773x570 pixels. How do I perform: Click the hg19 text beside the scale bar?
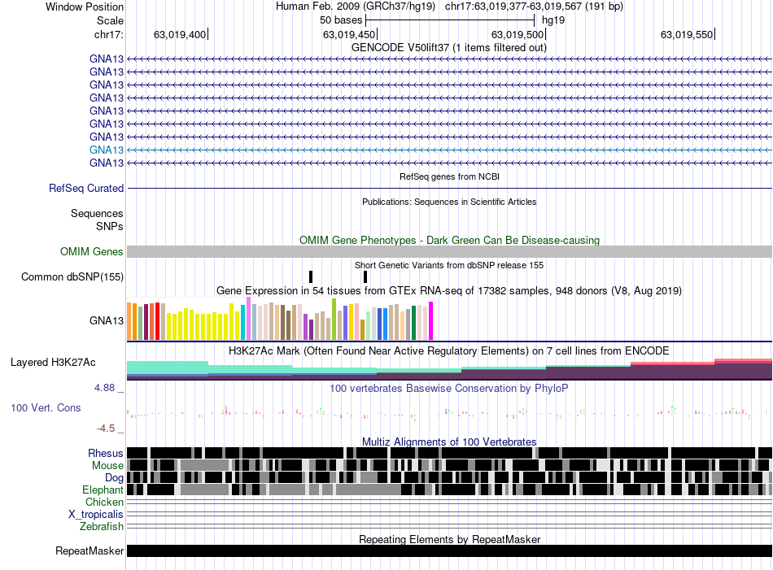pyautogui.click(x=553, y=20)
